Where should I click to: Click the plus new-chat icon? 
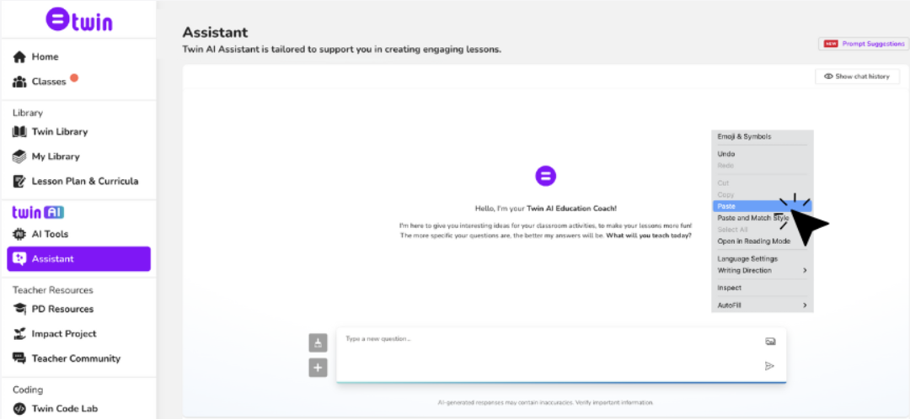(x=318, y=368)
